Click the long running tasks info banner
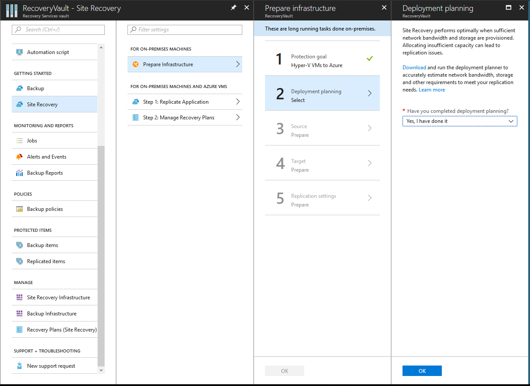 click(x=322, y=29)
